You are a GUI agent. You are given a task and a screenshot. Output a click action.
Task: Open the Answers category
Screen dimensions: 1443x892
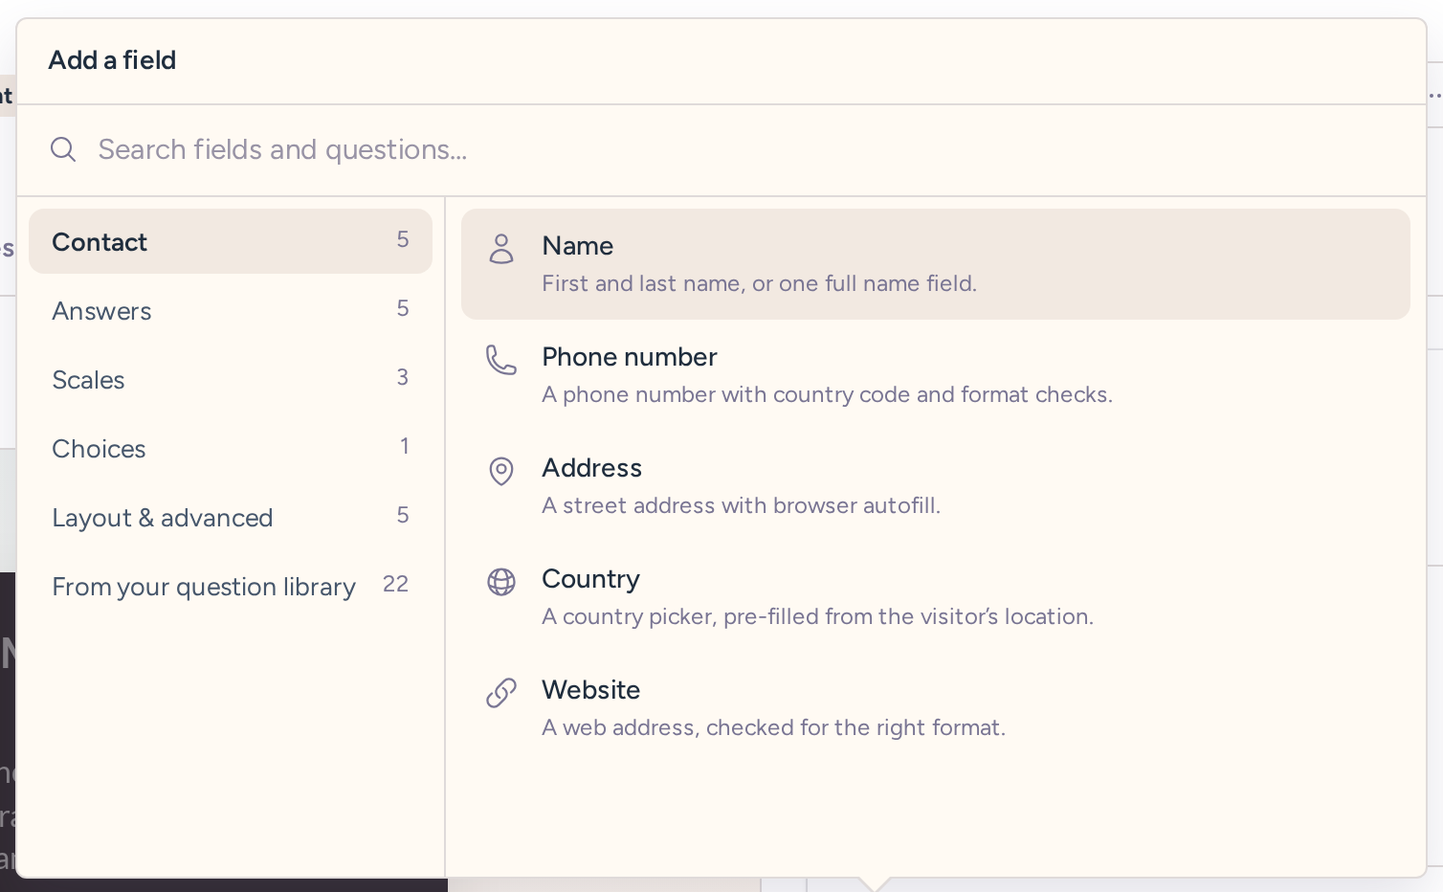231,310
